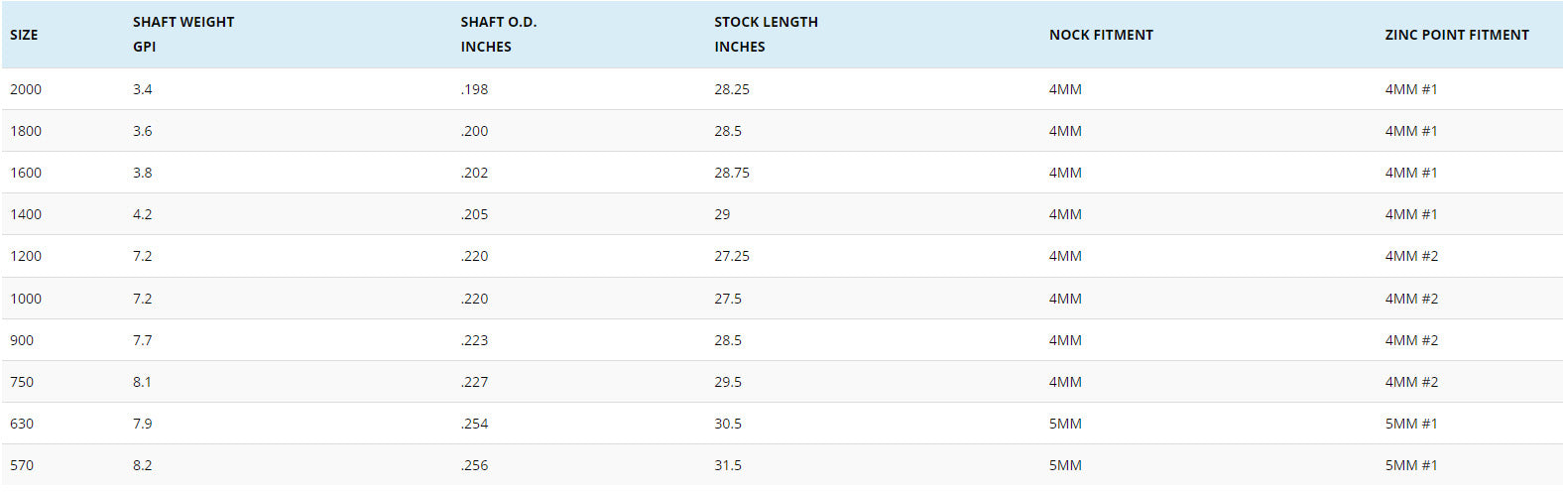The image size is (1563, 492).
Task: Click the SIZE column header
Action: (24, 35)
